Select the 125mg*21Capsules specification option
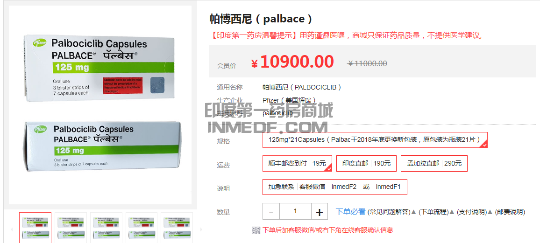Screen dimensions: 540x243 click(375, 139)
